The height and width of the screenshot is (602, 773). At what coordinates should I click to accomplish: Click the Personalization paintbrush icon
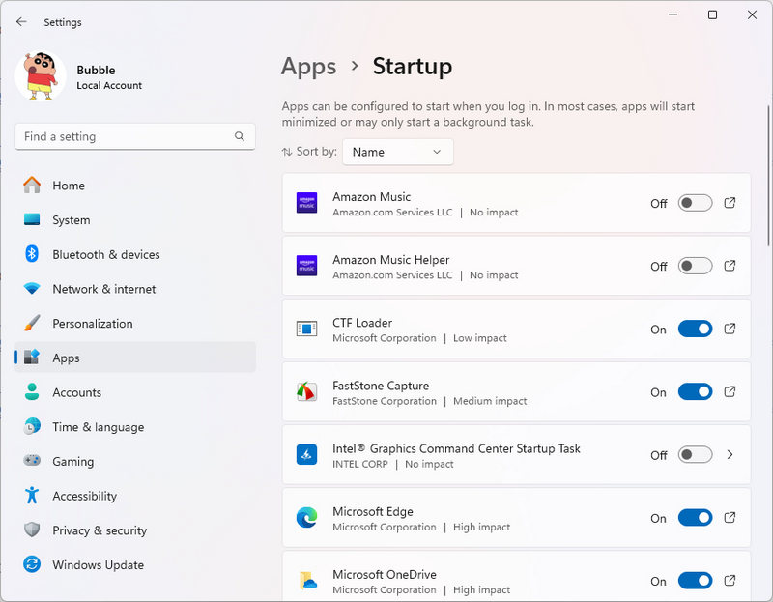click(x=32, y=323)
